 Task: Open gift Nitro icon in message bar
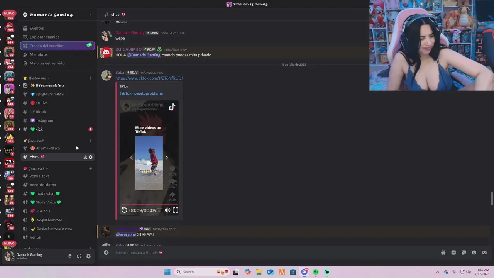point(443,253)
